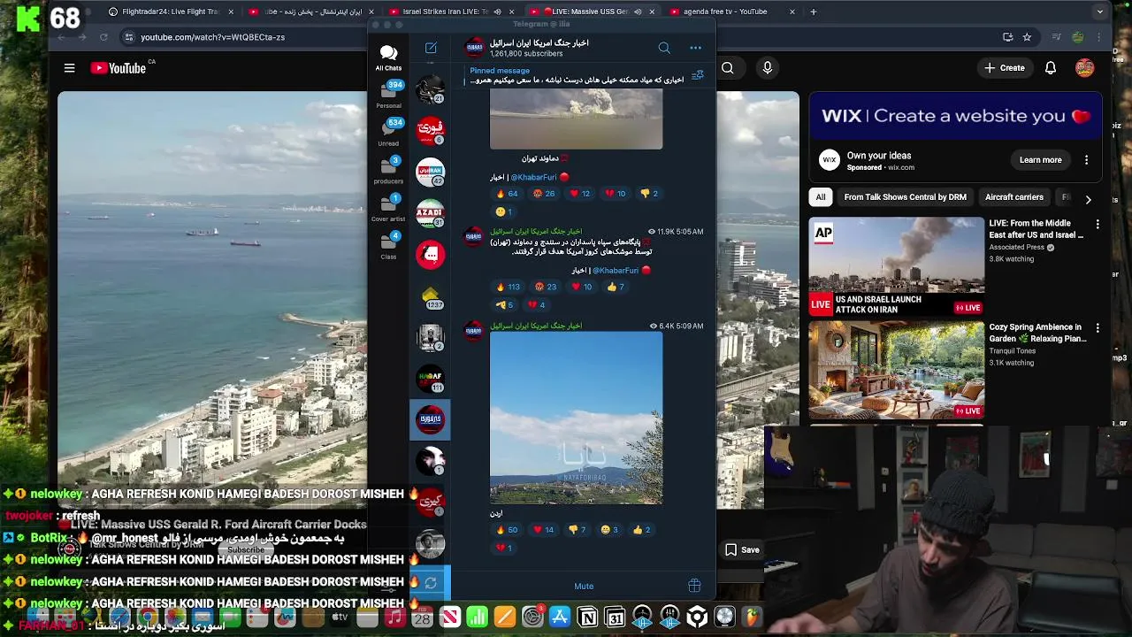Toggle thumbs-up reaction showing 7

(616, 287)
